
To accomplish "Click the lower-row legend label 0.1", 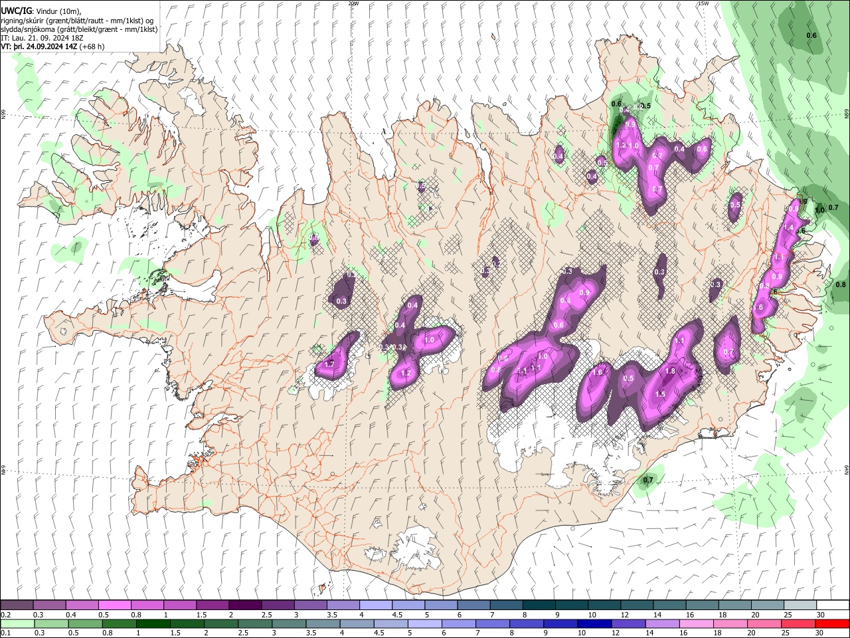I will pyautogui.click(x=5, y=633).
